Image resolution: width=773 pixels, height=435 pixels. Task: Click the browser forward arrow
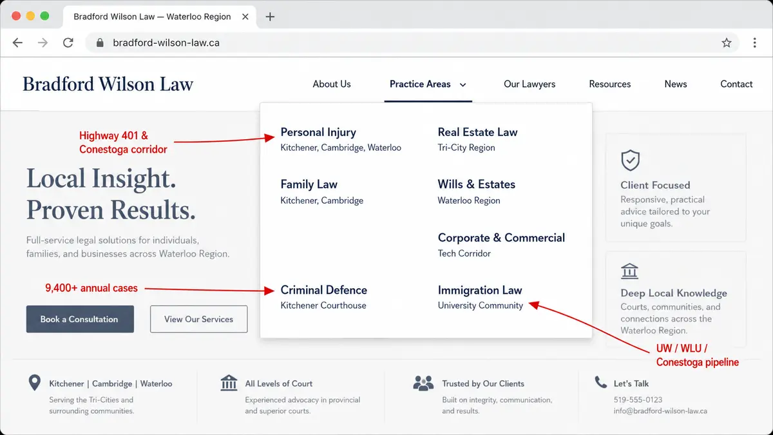(43, 43)
